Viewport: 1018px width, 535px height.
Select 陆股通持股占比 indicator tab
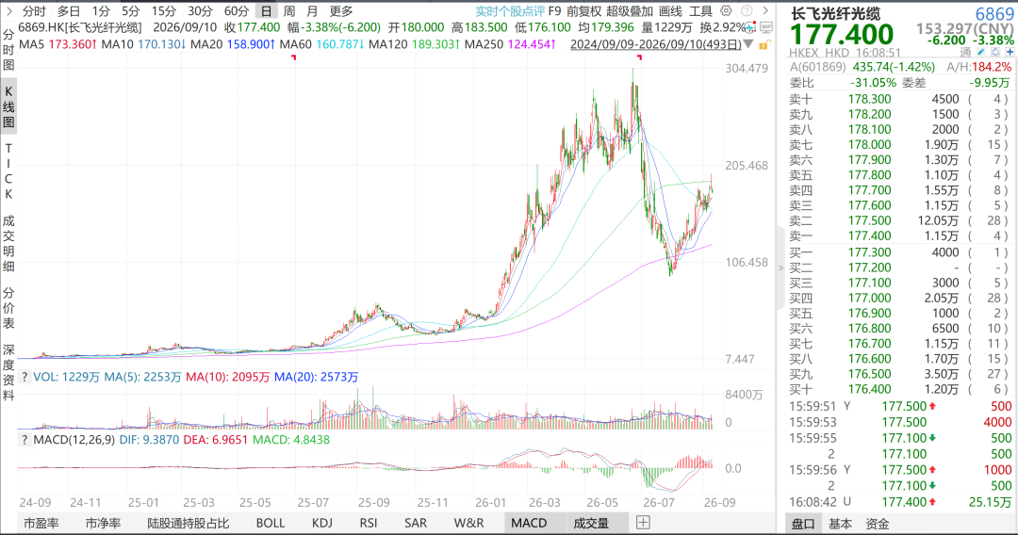tap(188, 523)
